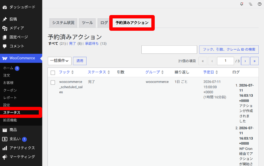This screenshot has width=264, height=166.
Task: Click the comment bubble icon for コメント
Action: click(5, 46)
